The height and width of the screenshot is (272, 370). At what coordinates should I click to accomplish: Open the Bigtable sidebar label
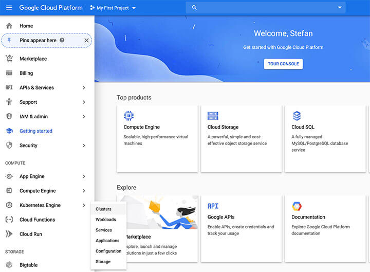tap(29, 265)
